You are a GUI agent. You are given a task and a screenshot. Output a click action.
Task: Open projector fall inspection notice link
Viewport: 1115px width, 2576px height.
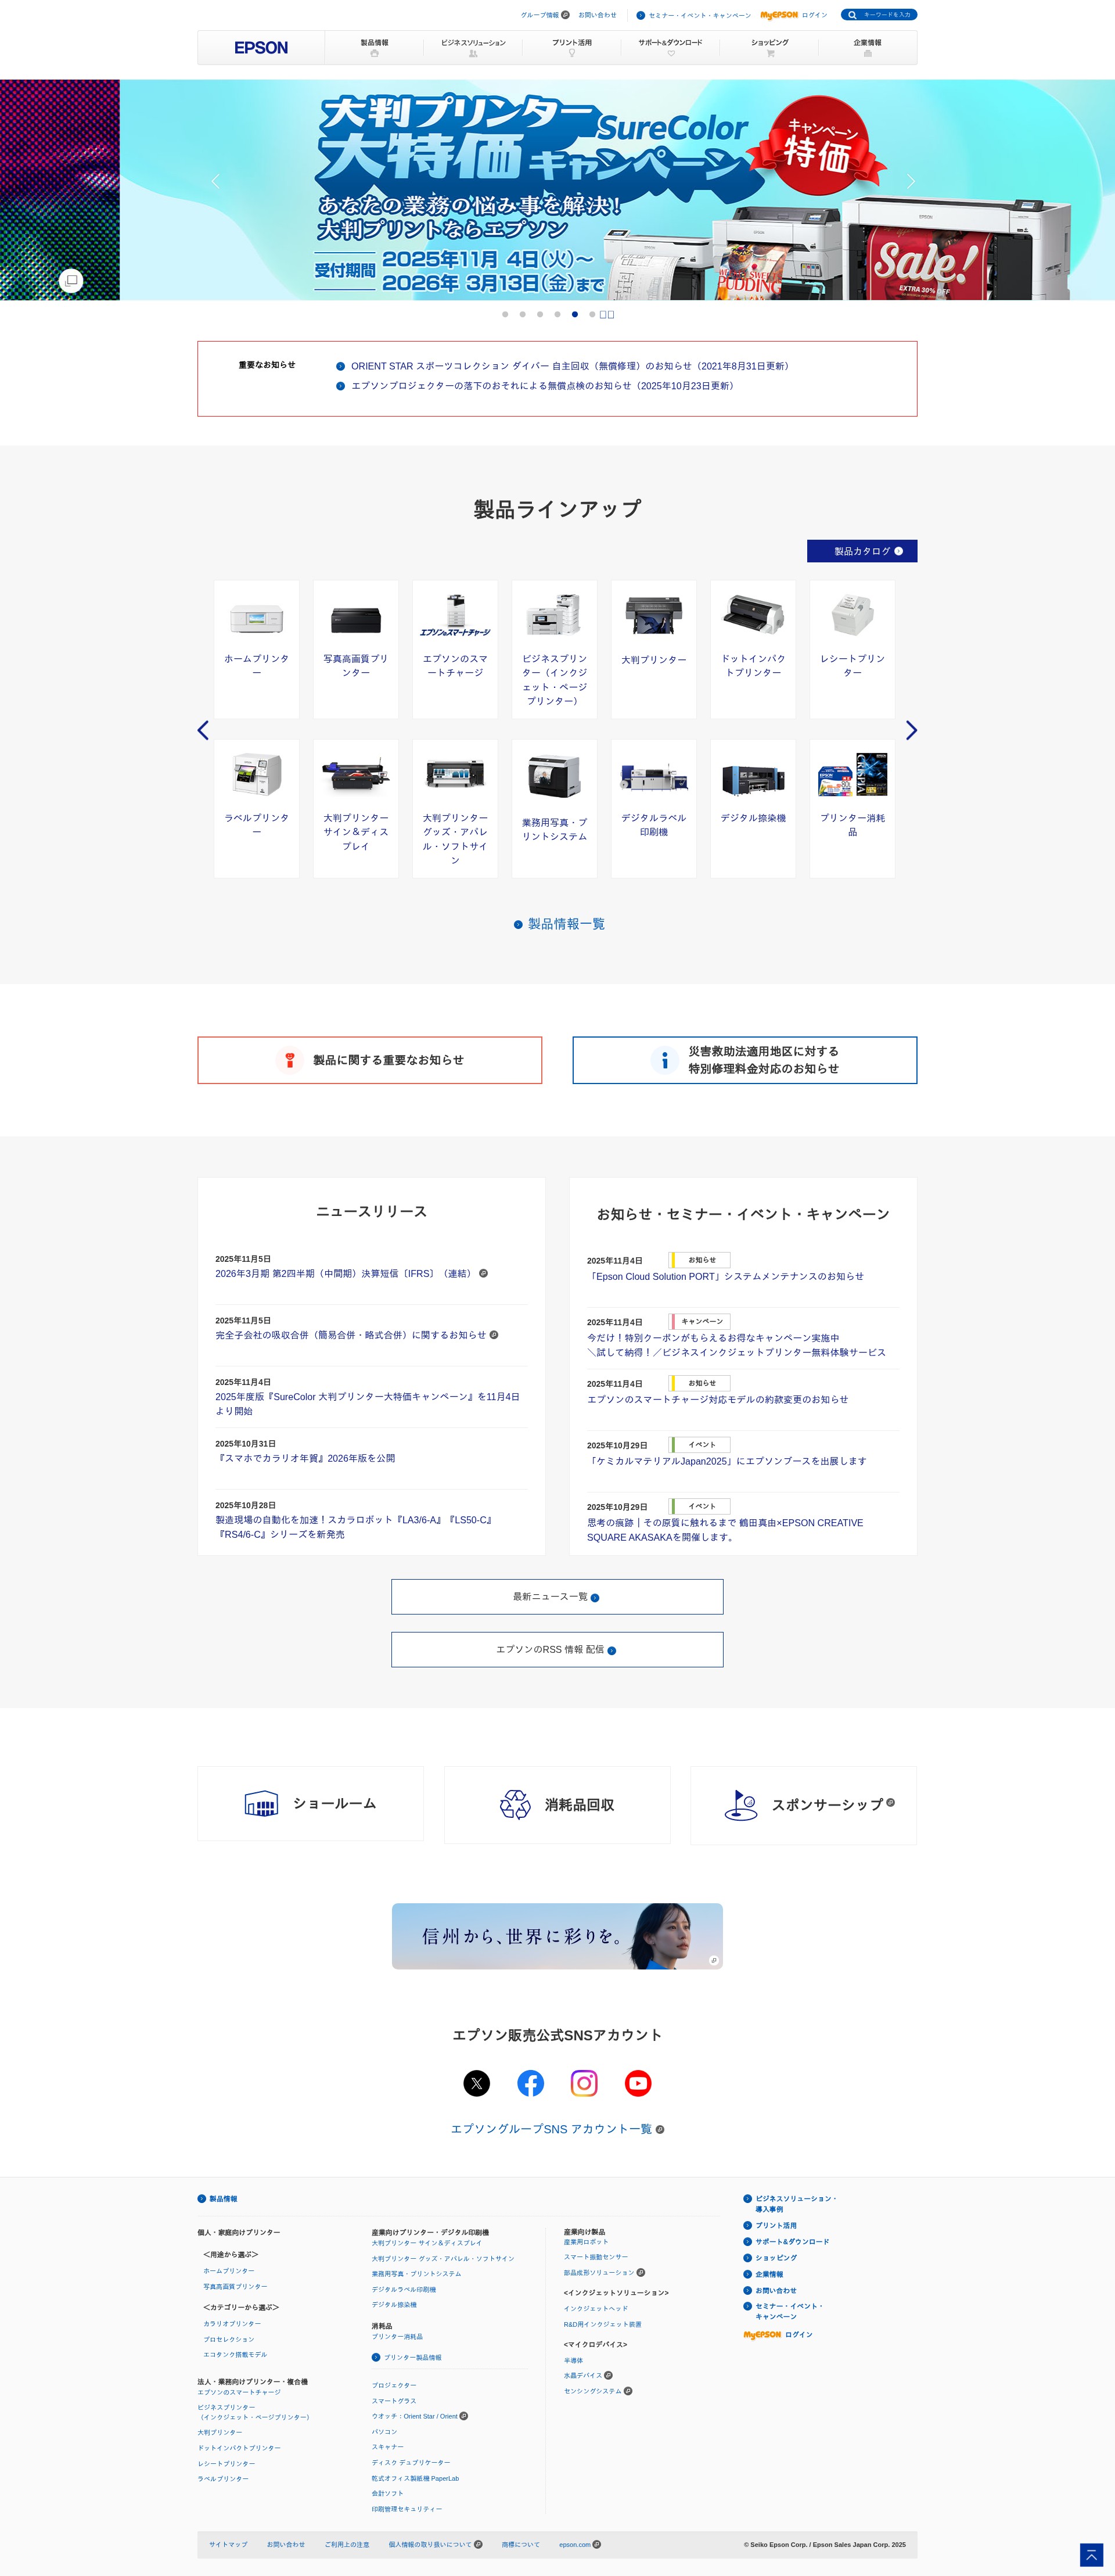tap(543, 386)
